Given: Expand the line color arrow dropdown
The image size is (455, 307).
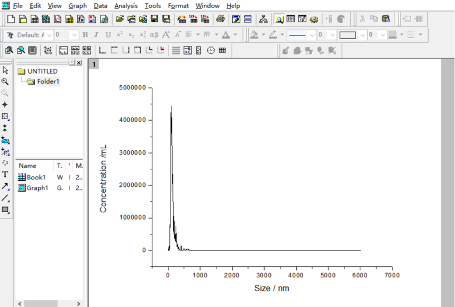Looking at the screenshot, I should point(282,35).
